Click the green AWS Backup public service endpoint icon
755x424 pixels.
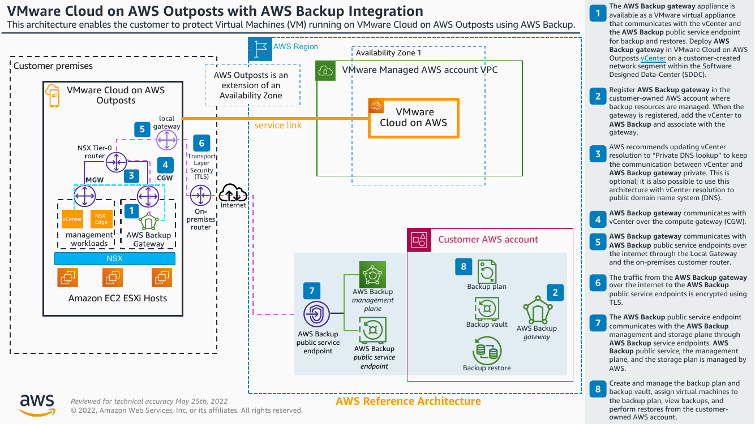click(x=372, y=330)
